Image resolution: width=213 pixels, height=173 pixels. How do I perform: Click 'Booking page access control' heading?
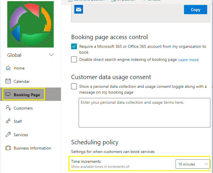coord(109,37)
